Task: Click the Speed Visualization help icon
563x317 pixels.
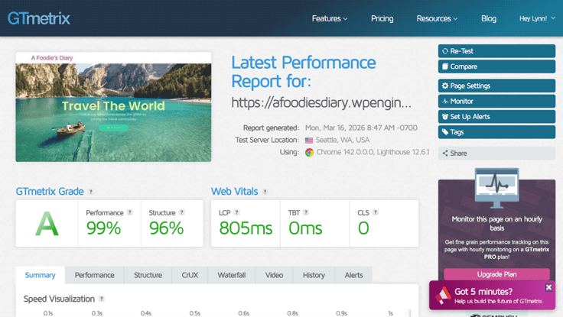Action: click(102, 299)
